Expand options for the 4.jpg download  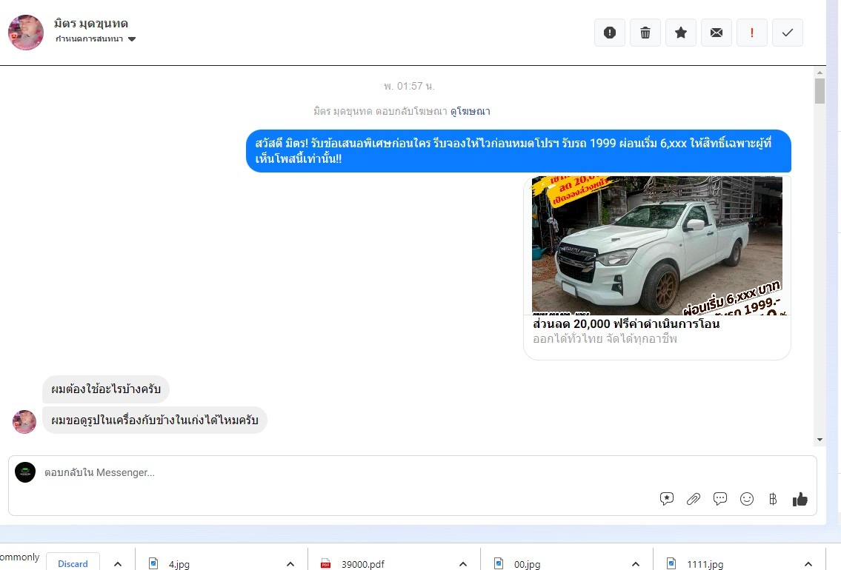(x=290, y=564)
